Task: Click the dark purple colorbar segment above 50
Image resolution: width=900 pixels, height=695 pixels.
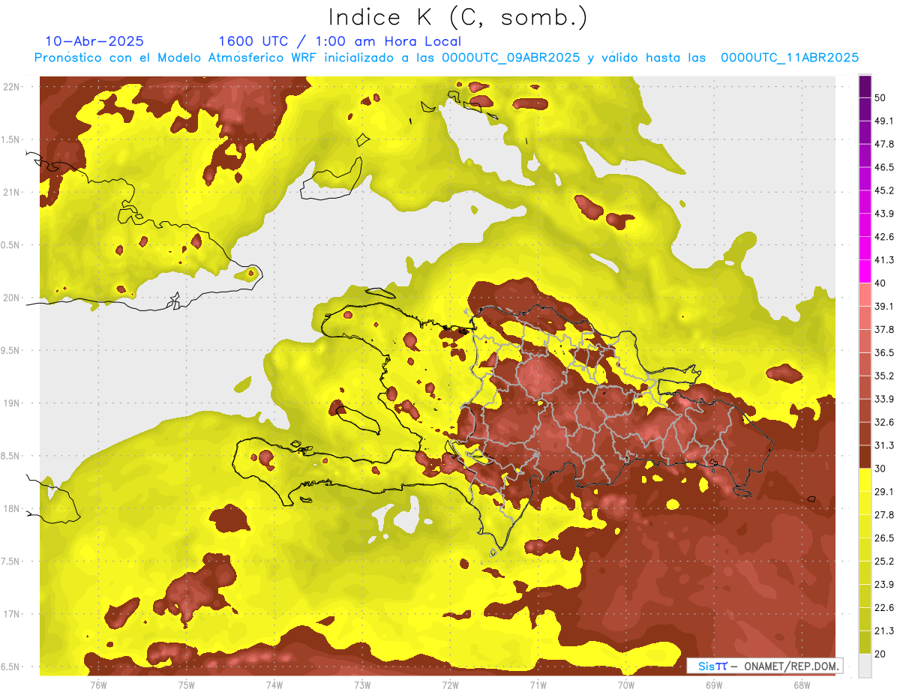Action: click(865, 87)
